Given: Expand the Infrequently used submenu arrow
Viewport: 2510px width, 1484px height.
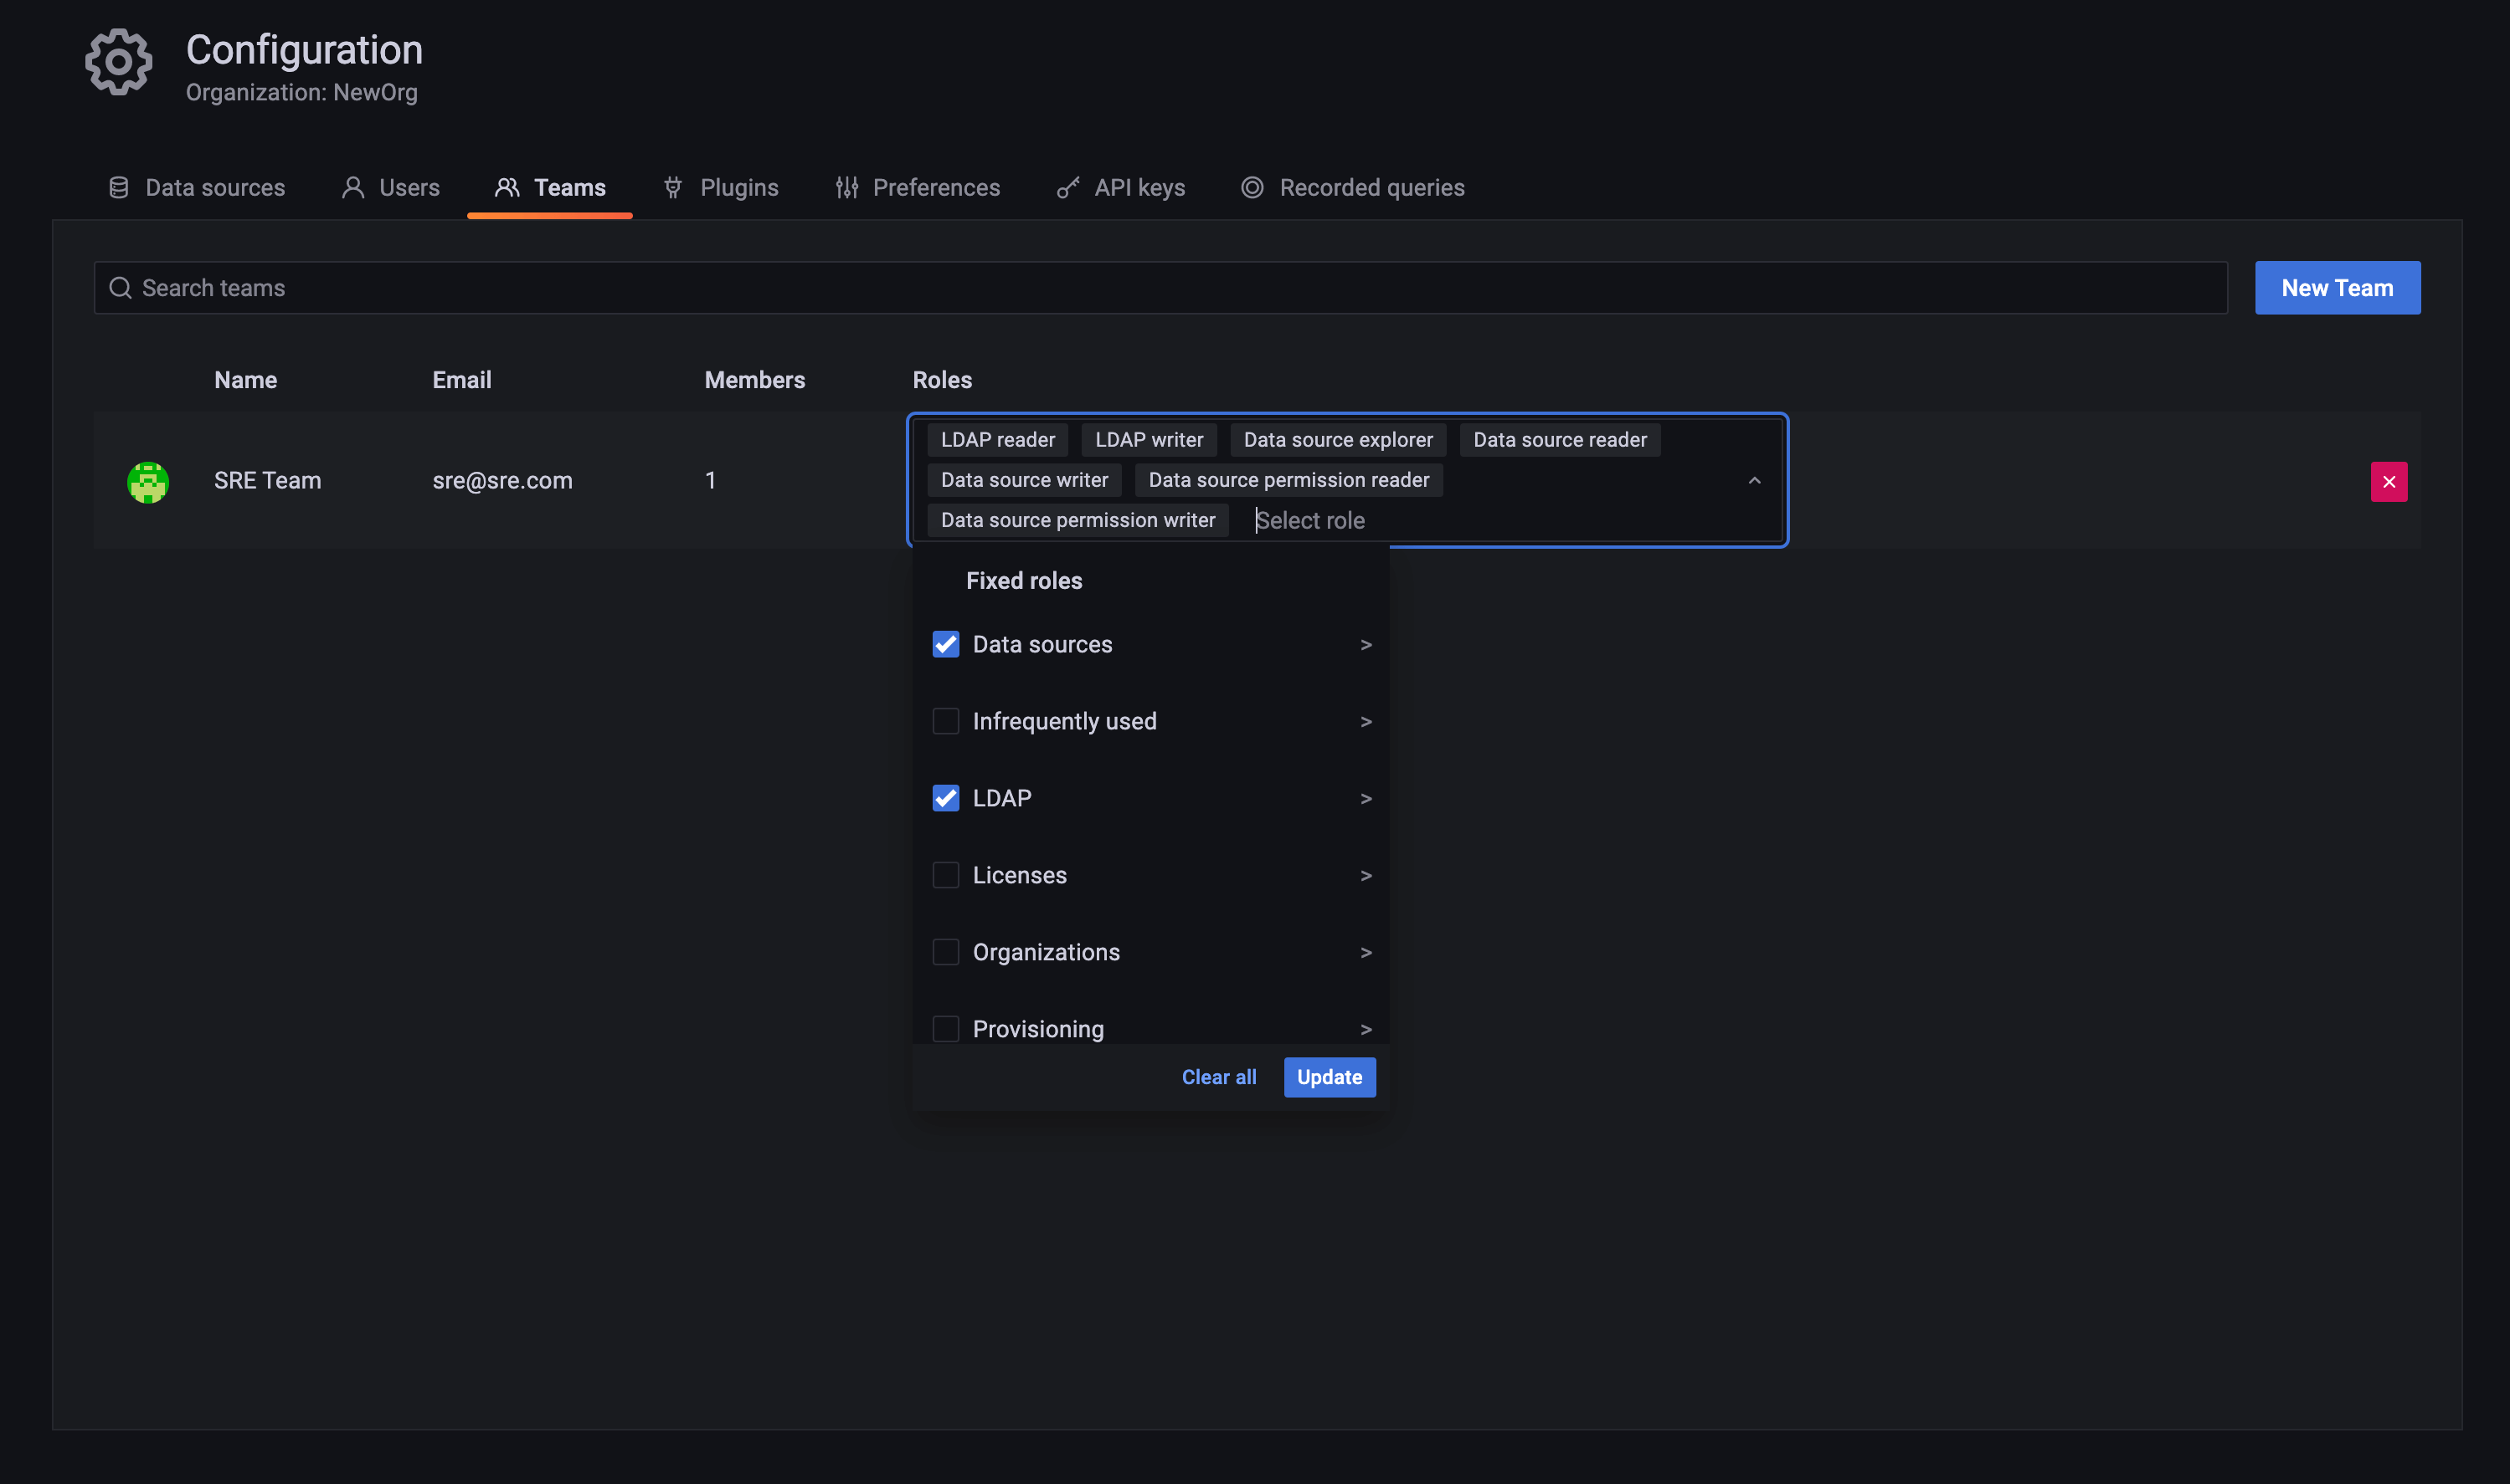Looking at the screenshot, I should (x=1365, y=722).
